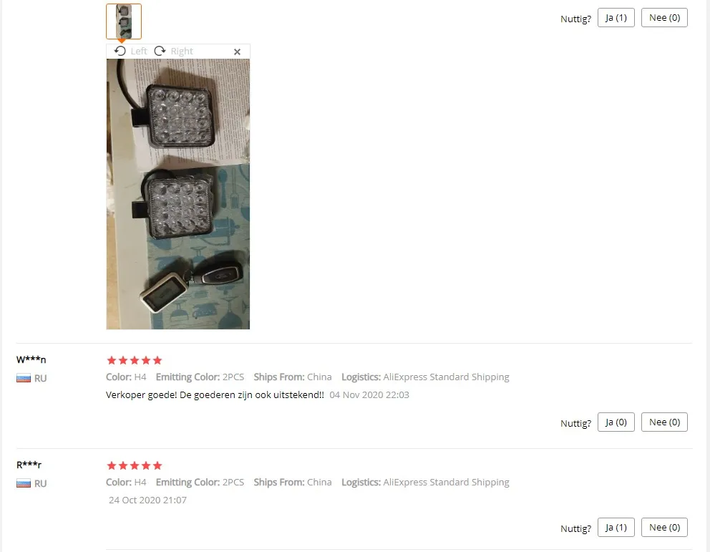The height and width of the screenshot is (552, 710).
Task: Vote Nee (0) on W***n's review
Action: (664, 422)
